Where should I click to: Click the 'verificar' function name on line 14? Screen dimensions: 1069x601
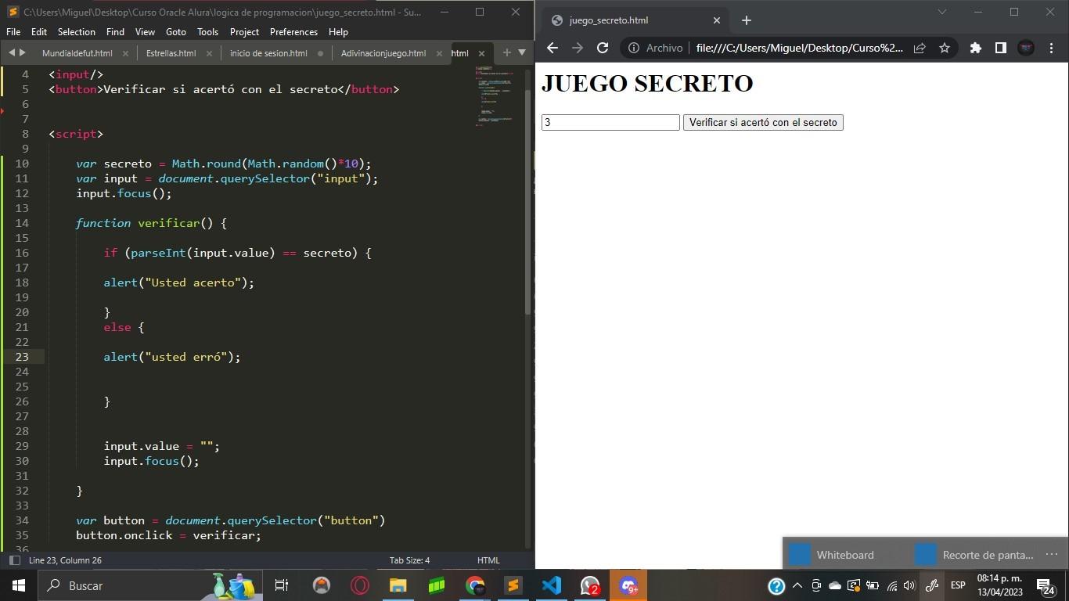pos(169,223)
